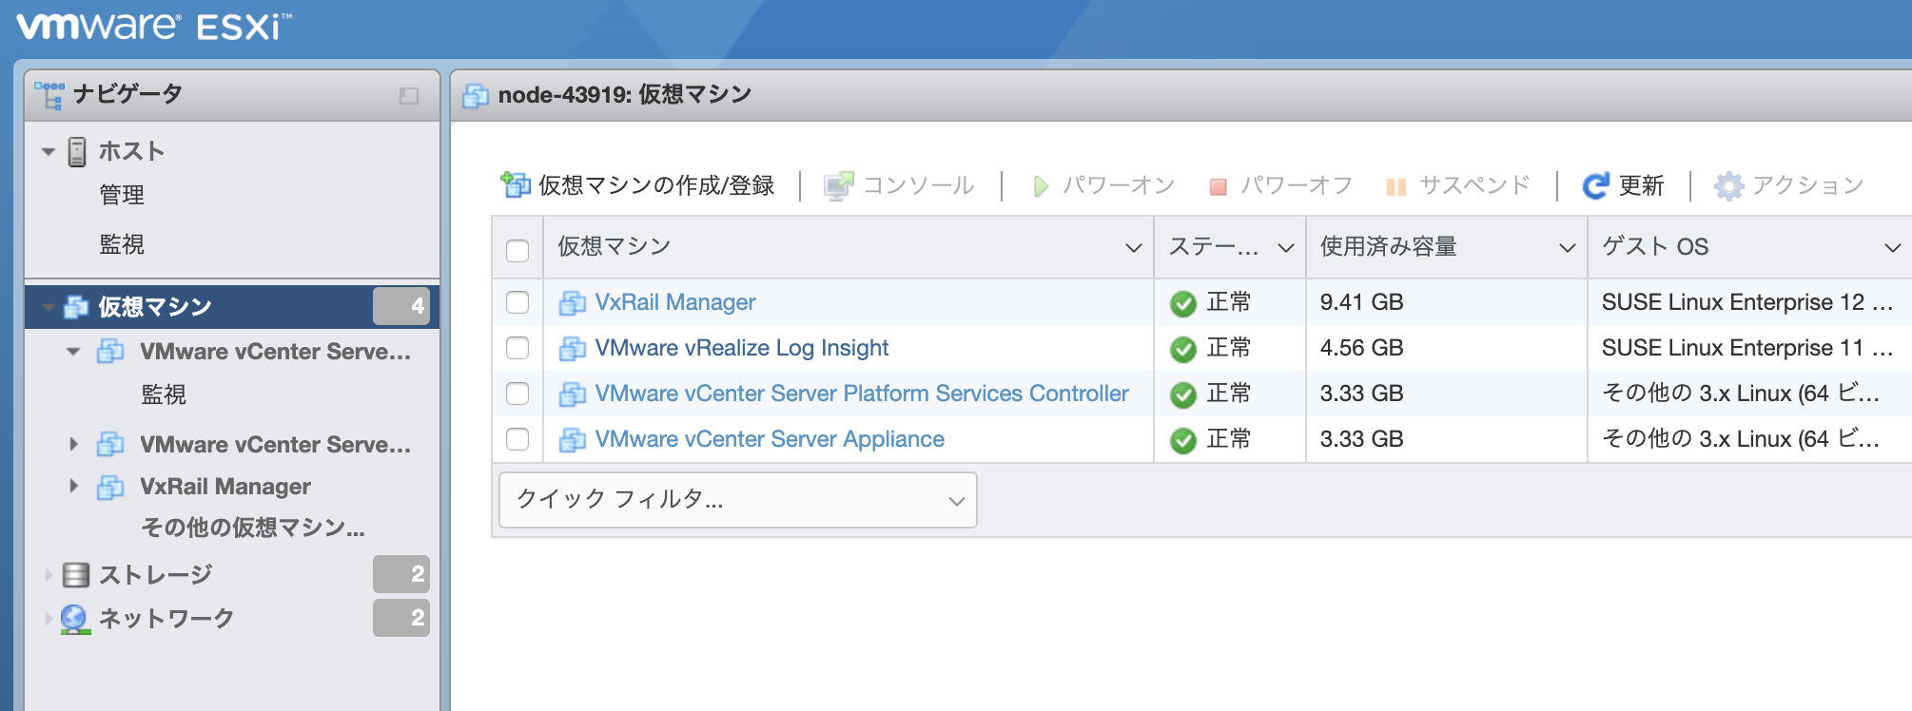The height and width of the screenshot is (711, 1912).
Task: Click the Storage icon
Action: [x=76, y=575]
